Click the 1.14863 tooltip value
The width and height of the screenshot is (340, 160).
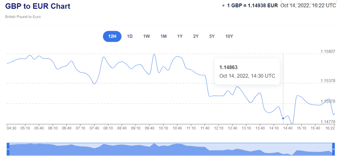pos(228,67)
